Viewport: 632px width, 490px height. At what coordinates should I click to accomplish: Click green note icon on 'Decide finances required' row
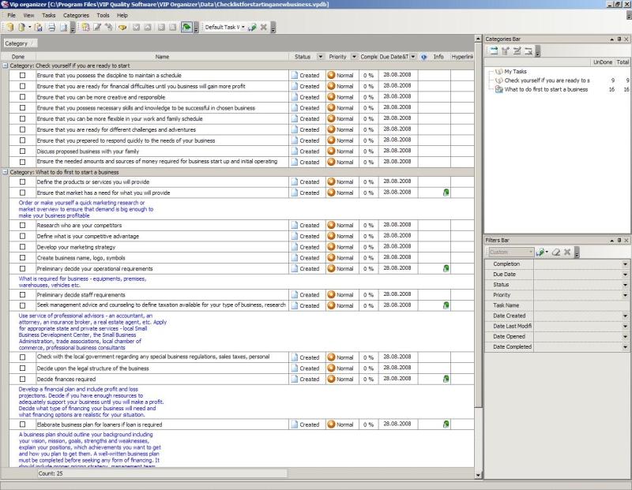coord(446,380)
